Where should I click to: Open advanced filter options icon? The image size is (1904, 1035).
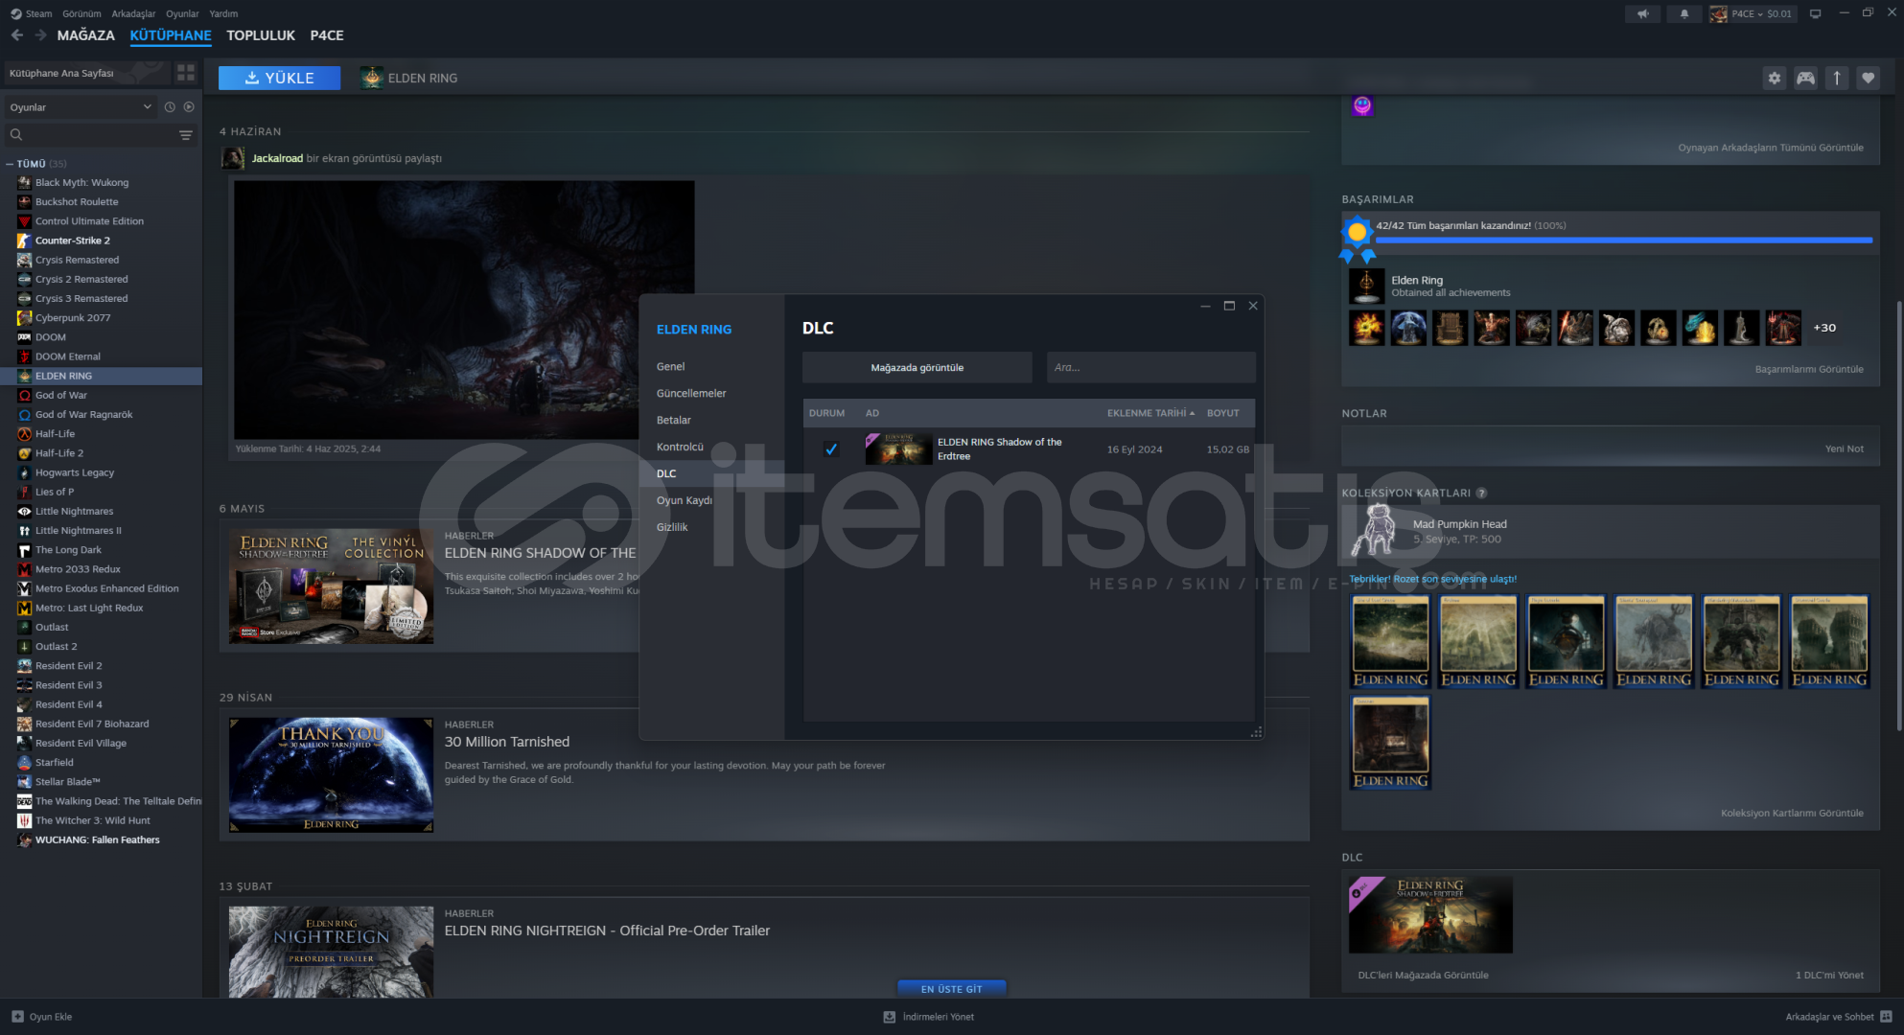pos(186,135)
